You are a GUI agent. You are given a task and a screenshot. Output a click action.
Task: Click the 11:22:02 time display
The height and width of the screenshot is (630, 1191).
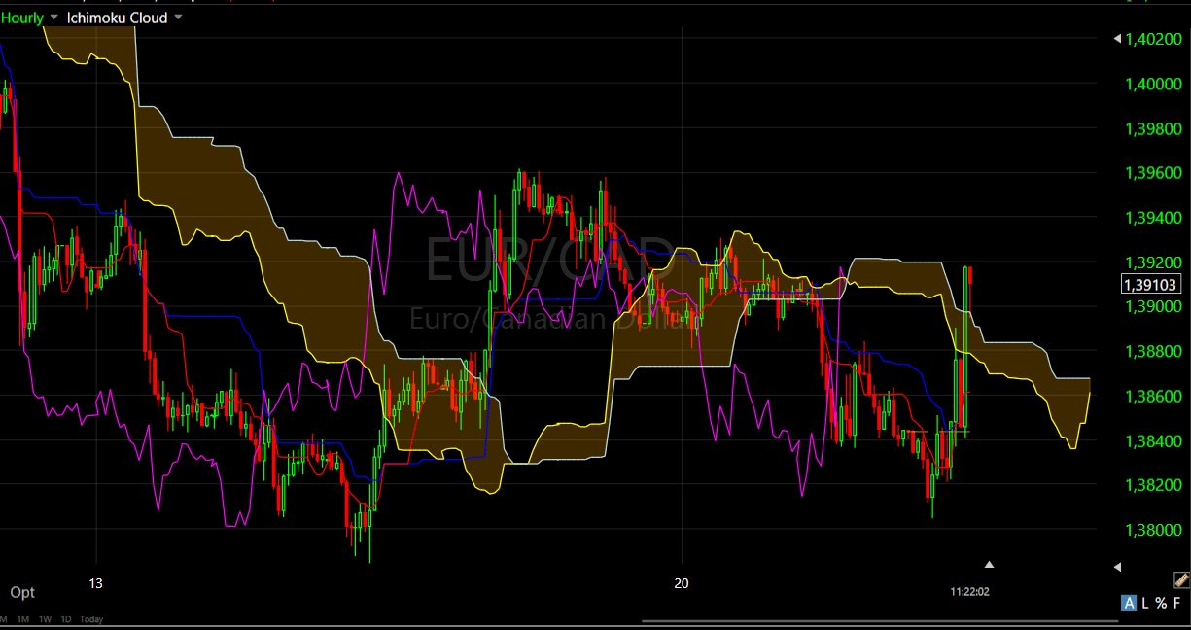point(968,589)
